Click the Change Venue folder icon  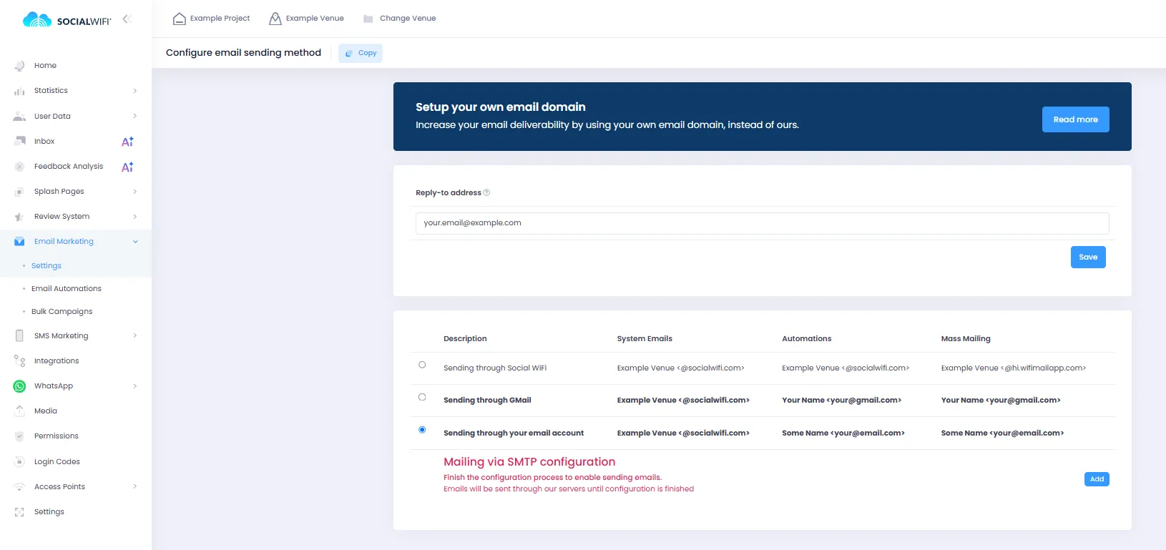click(368, 19)
